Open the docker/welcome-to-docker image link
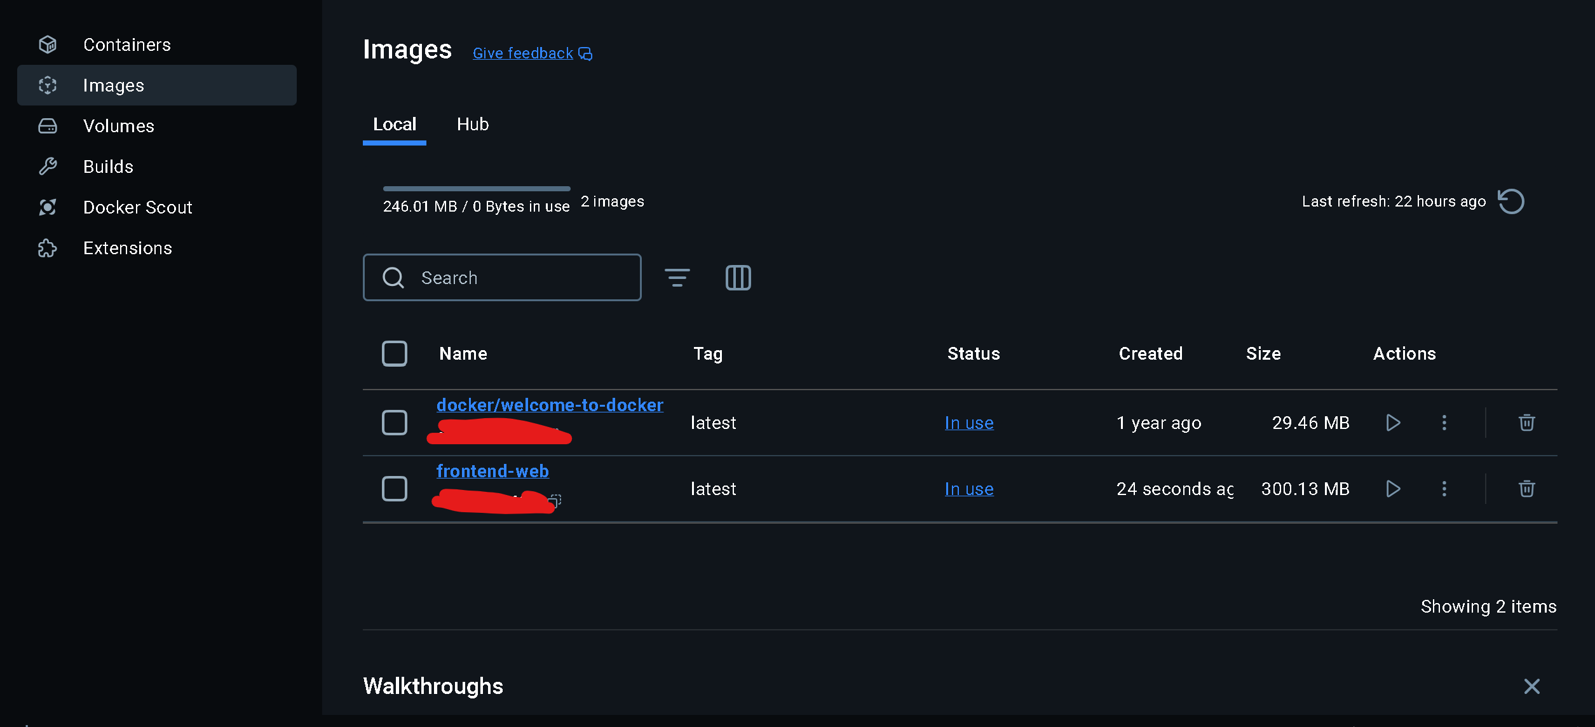This screenshot has width=1595, height=727. tap(550, 405)
